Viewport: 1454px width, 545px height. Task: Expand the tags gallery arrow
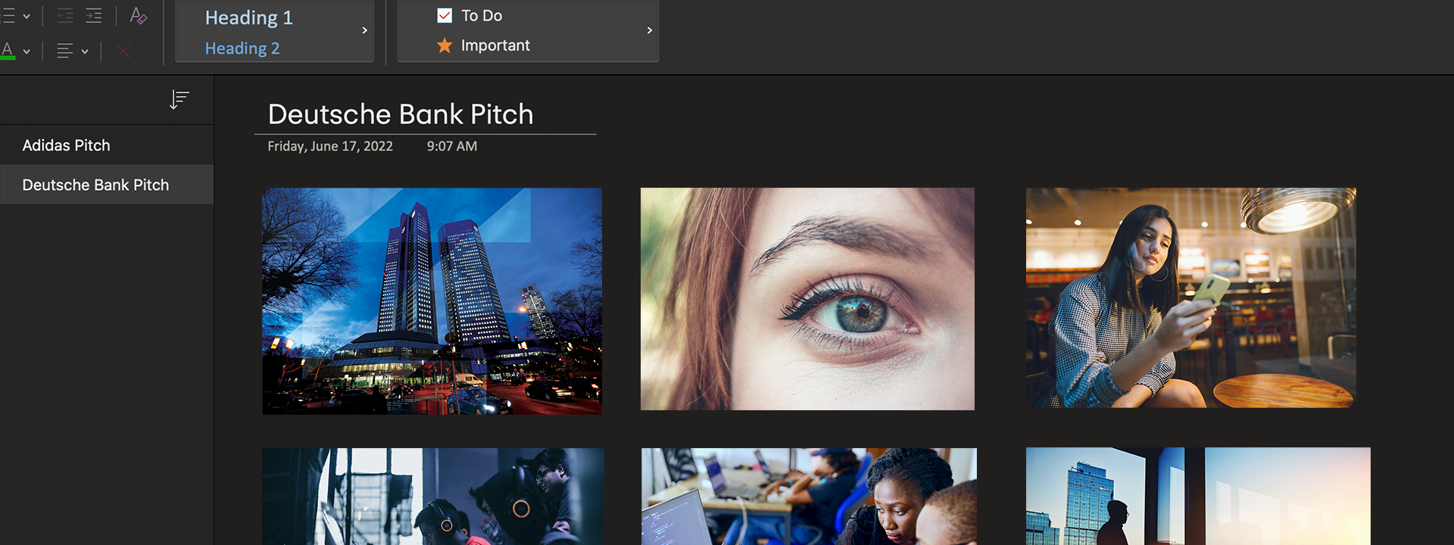pos(649,30)
